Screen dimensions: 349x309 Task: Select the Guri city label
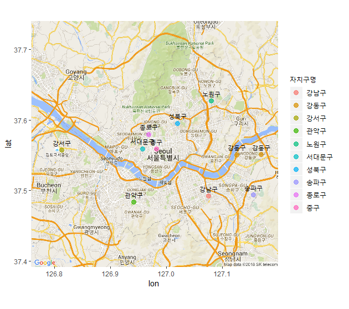click(241, 121)
